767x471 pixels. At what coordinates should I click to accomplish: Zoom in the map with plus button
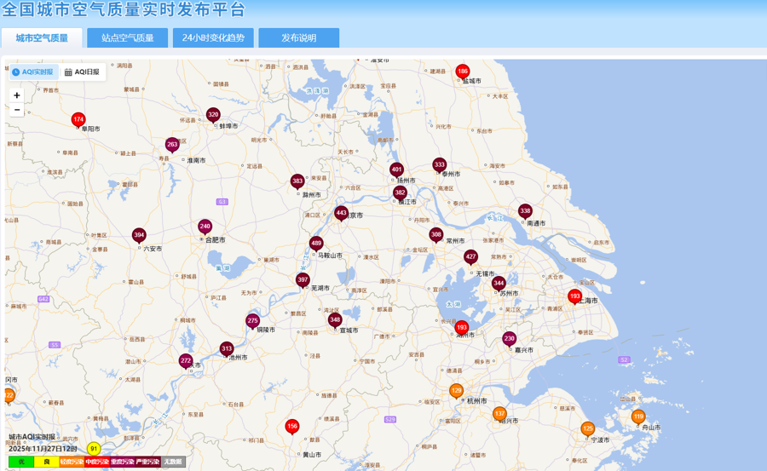17,95
